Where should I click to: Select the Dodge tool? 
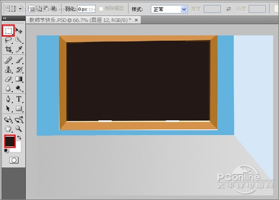coord(19,88)
